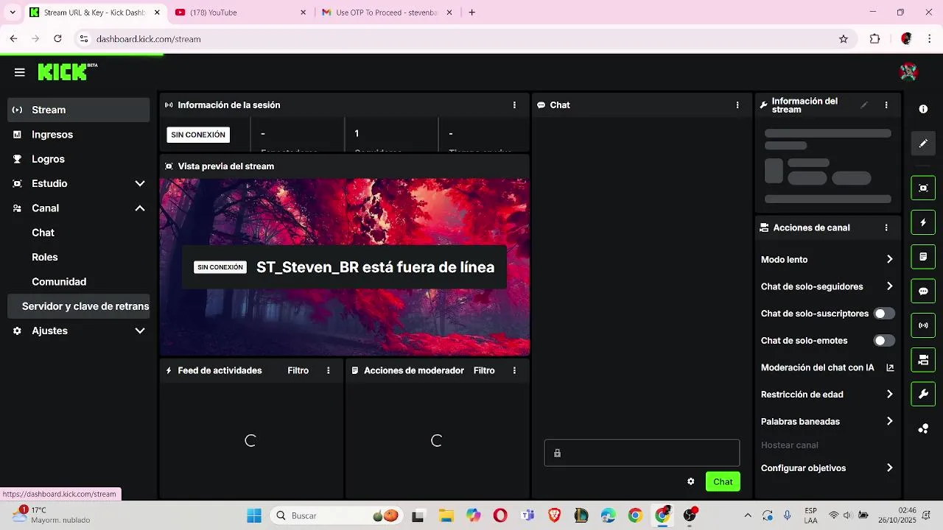Open three-dot menu of Acciones de moderador
Image resolution: width=943 pixels, height=530 pixels.
514,370
